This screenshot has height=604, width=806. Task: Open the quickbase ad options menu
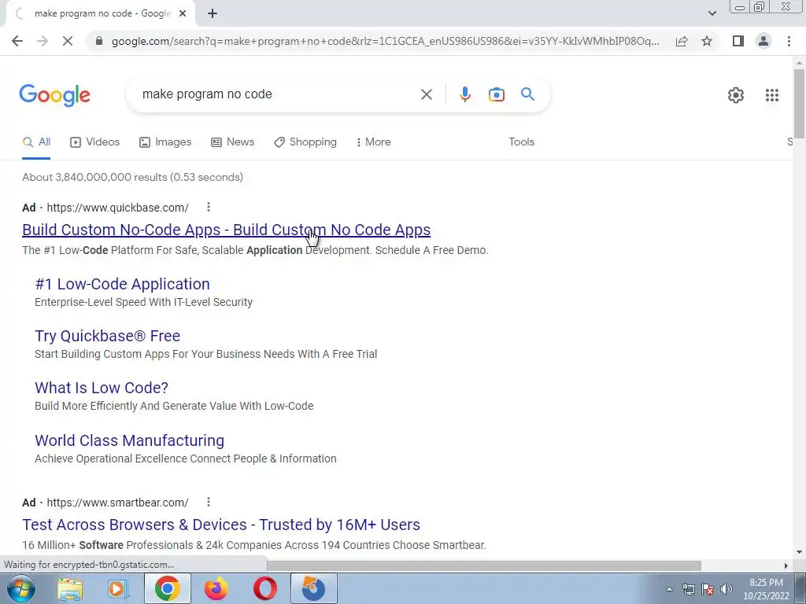click(x=208, y=207)
